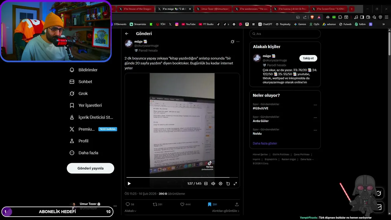Open İçerik Üreticisi Stüdyosu menu item
Image resolution: width=391 pixels, height=220 pixels.
click(91, 117)
